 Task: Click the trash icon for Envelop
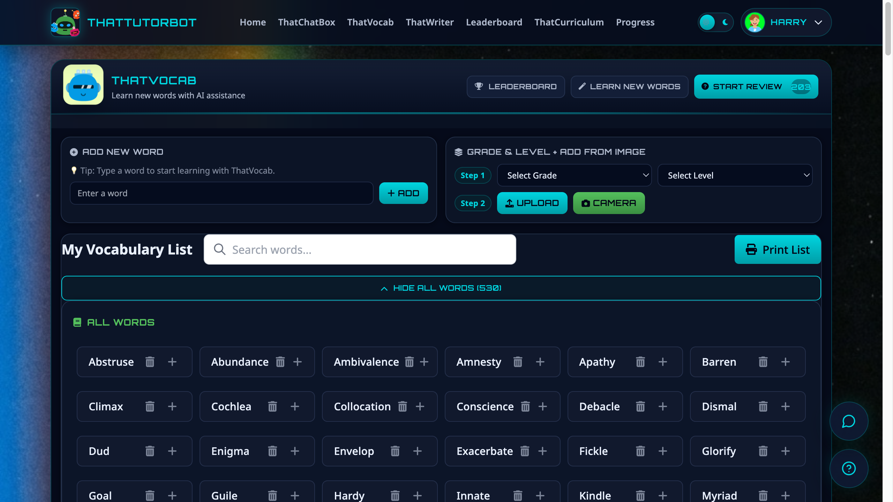[395, 451]
